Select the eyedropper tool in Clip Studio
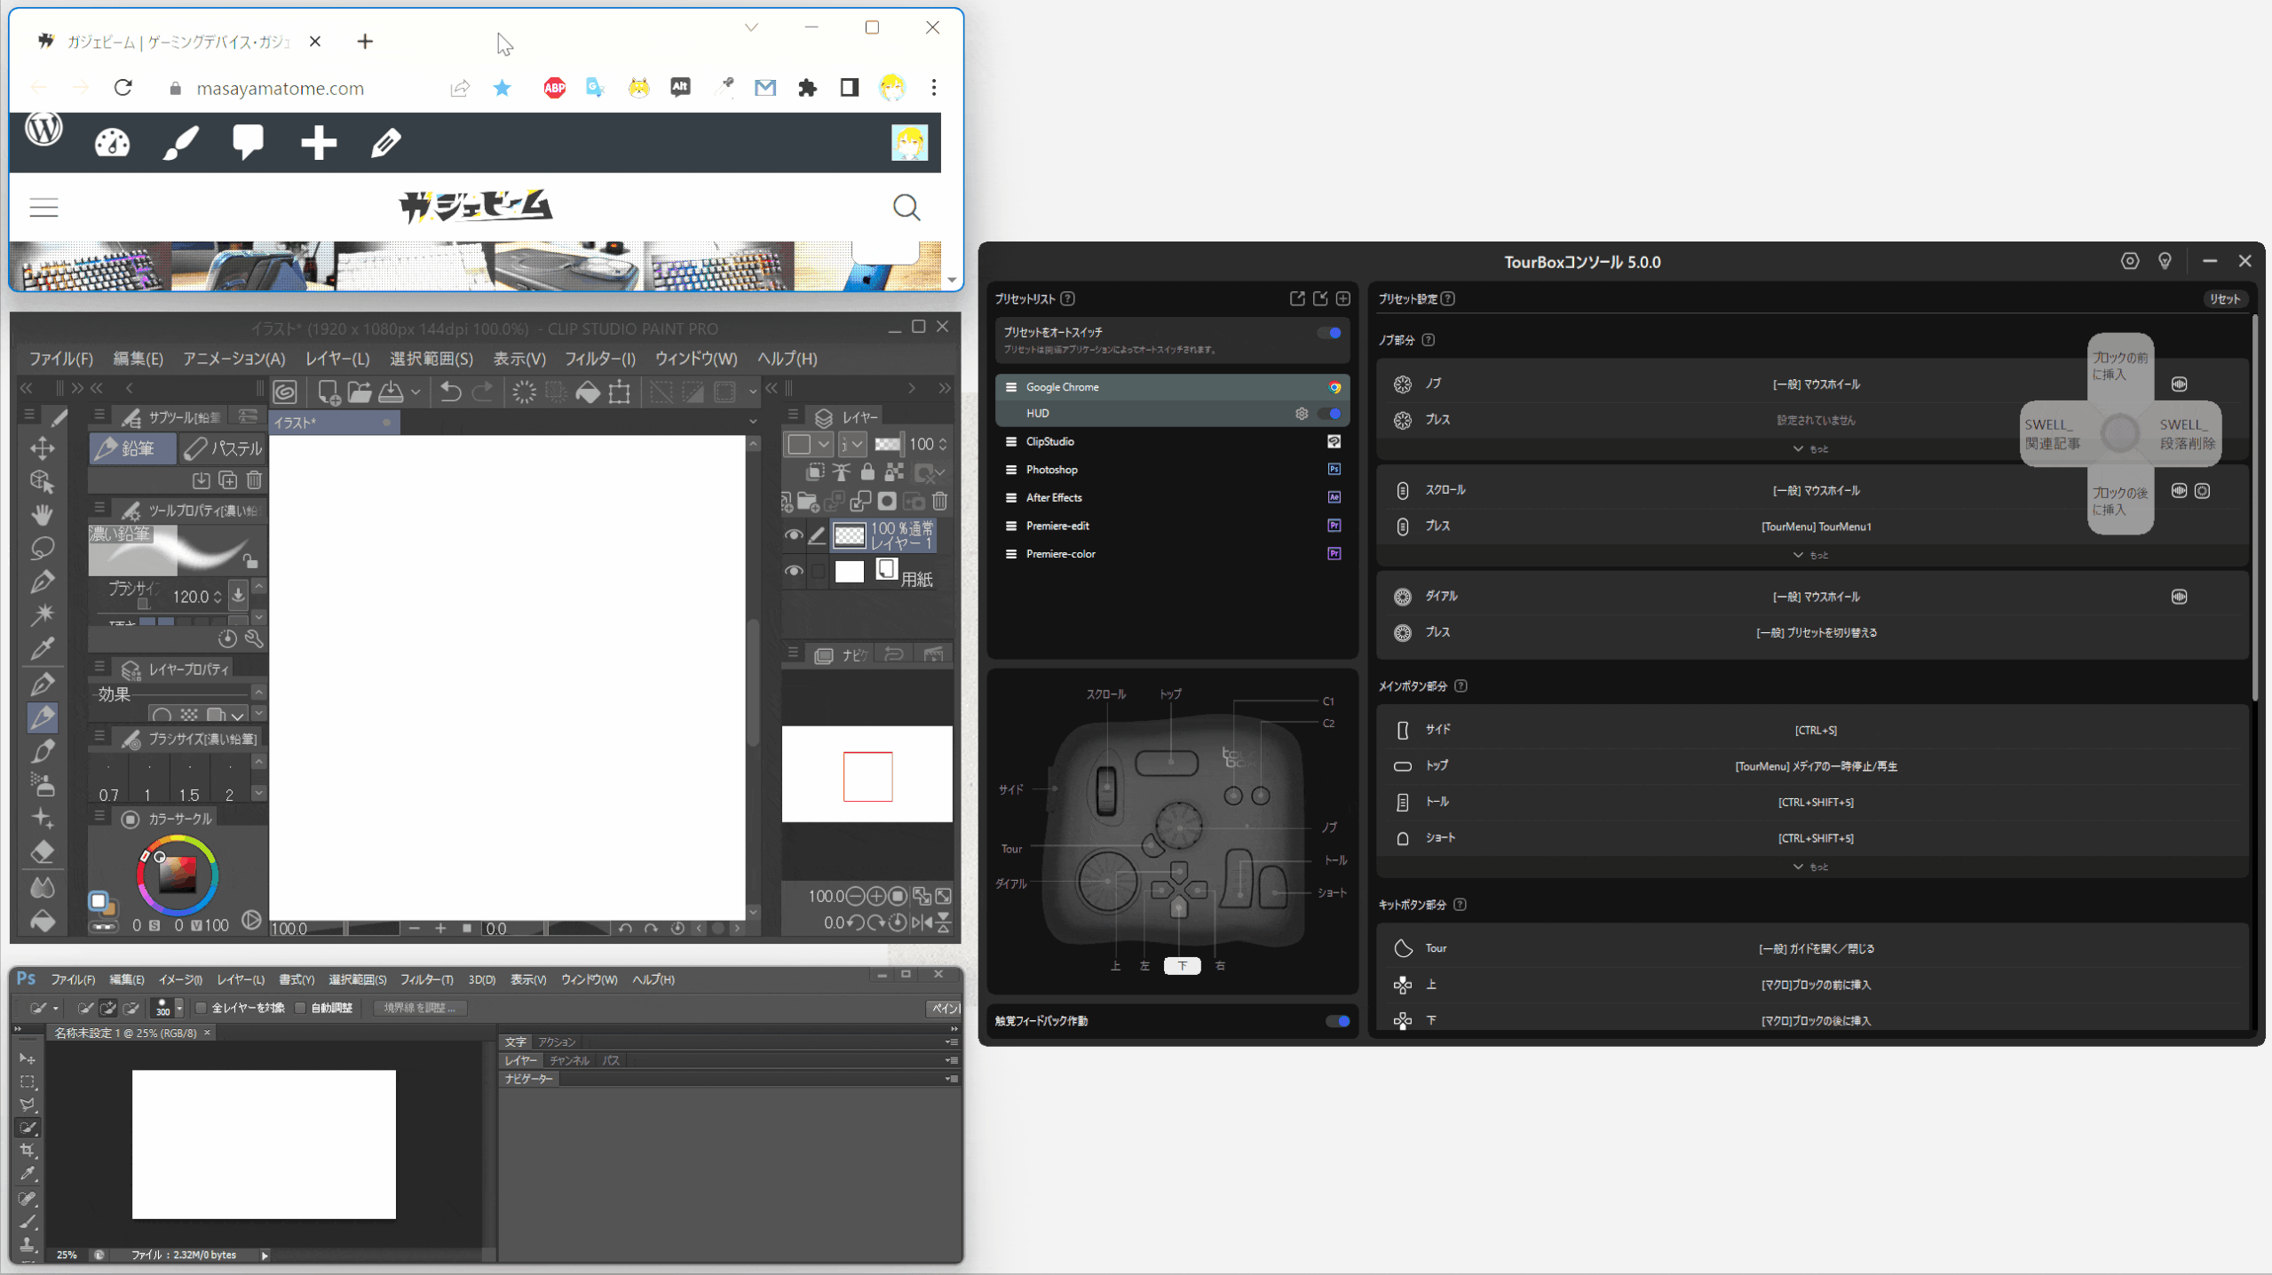This screenshot has width=2272, height=1275. coord(44,649)
